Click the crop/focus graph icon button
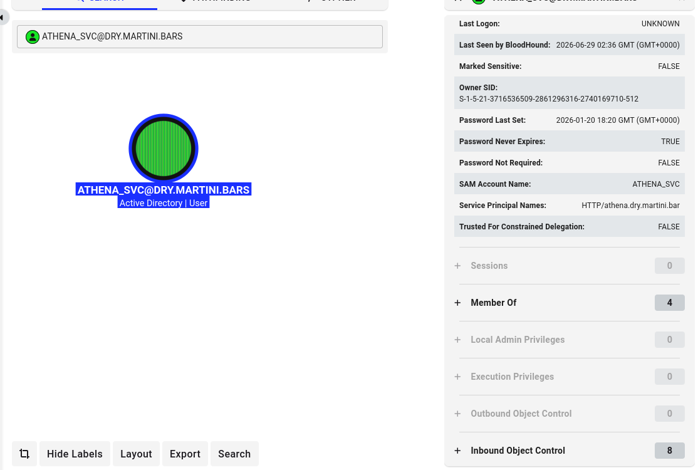698x470 pixels. click(x=24, y=454)
